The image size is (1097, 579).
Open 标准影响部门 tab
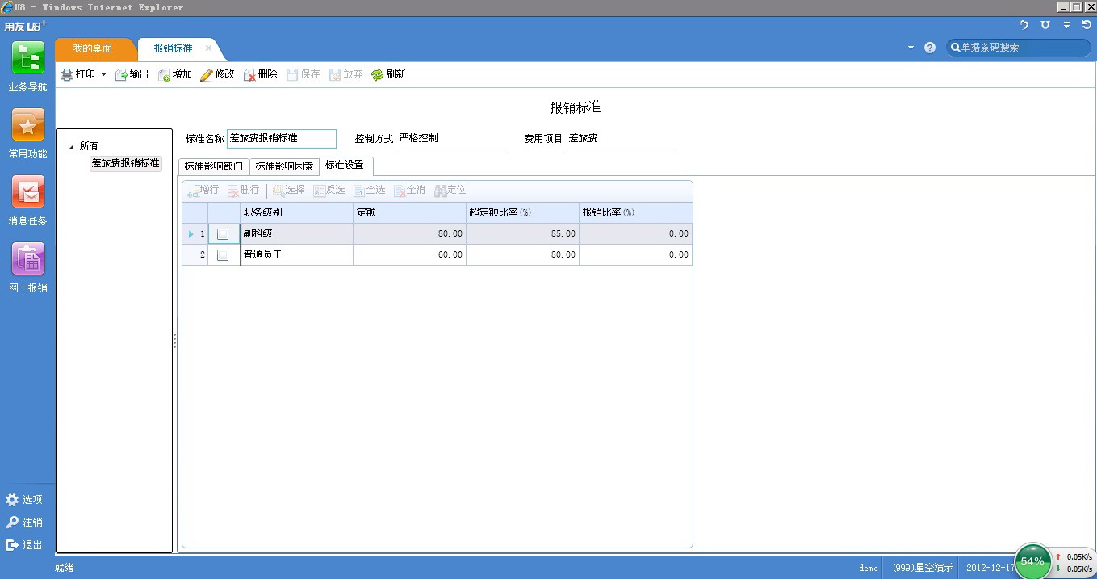click(x=213, y=166)
